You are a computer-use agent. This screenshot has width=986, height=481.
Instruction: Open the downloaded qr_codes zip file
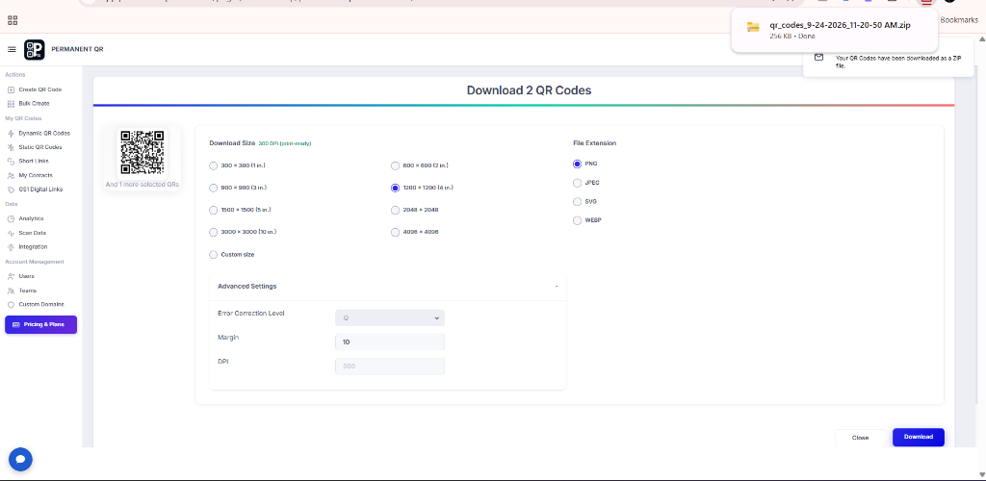(840, 26)
